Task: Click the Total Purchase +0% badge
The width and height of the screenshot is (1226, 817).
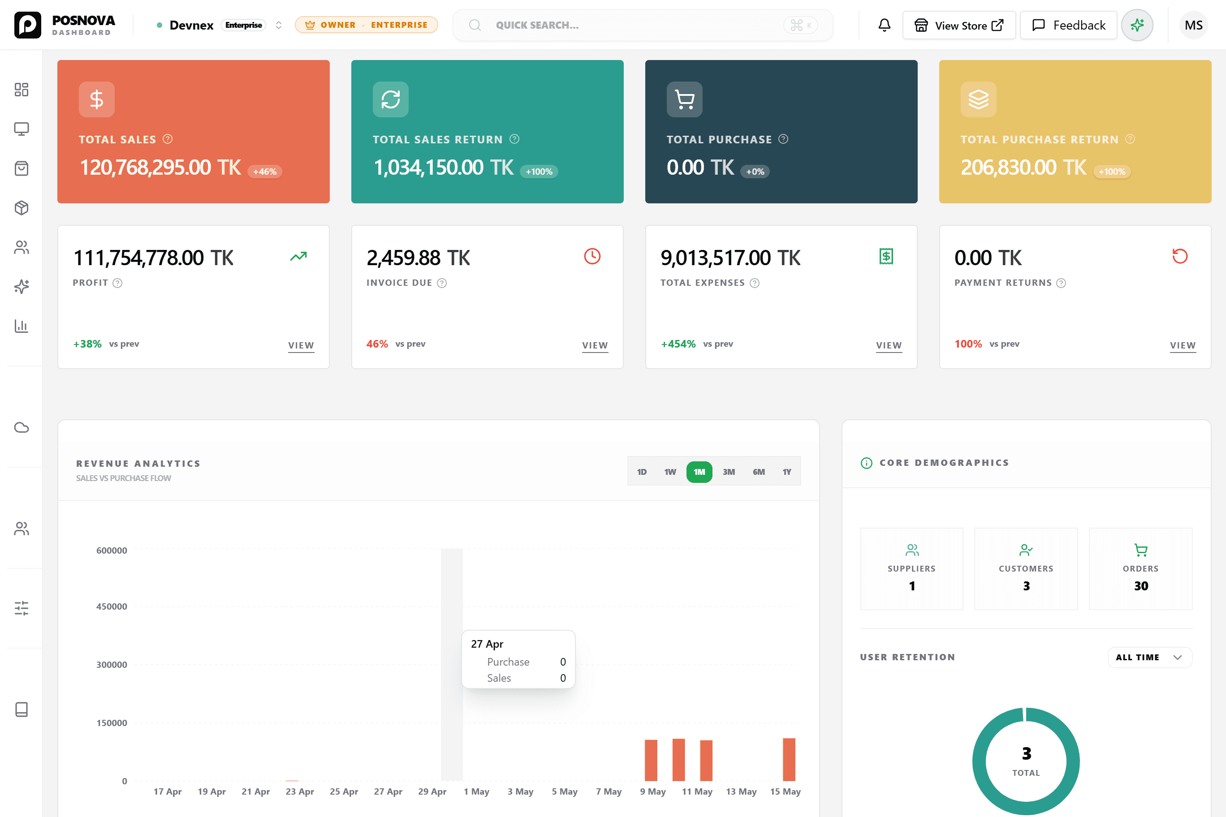Action: coord(755,172)
